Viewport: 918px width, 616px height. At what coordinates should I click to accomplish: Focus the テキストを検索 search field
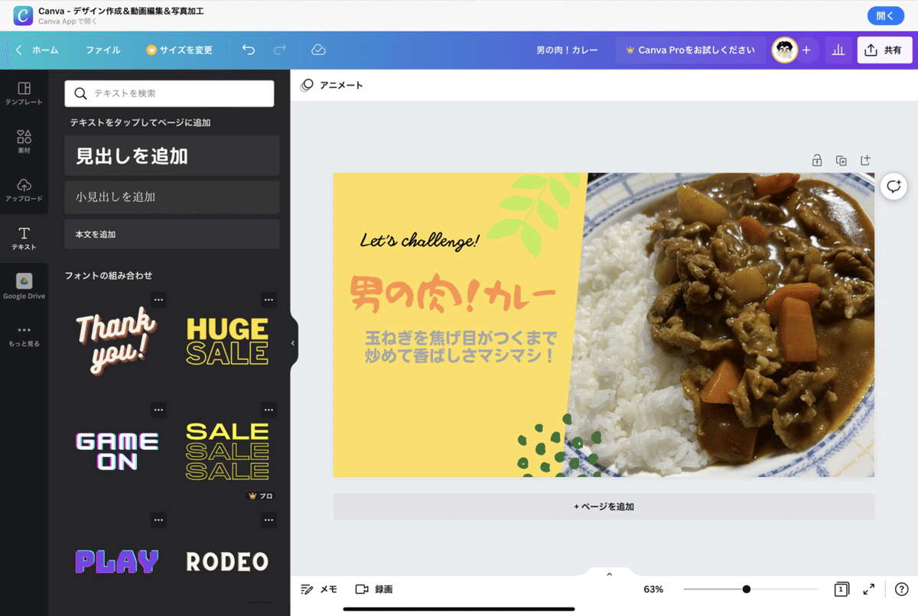(169, 93)
